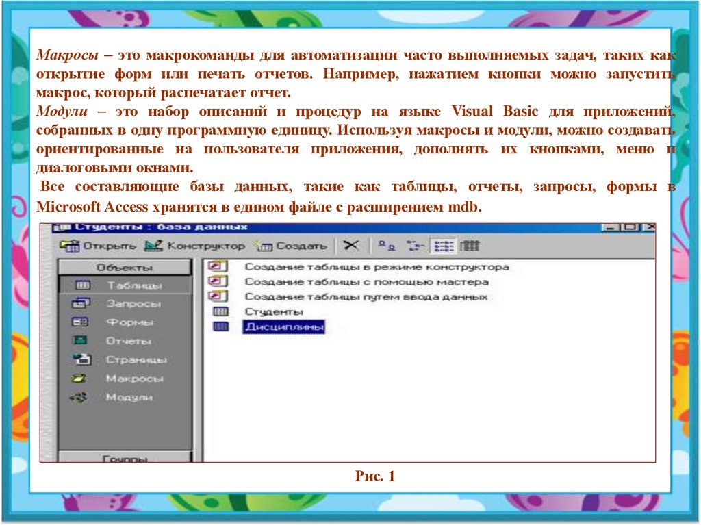Screen dimensions: 701x525
Task: Click the delete X toolbar icon
Action: (351, 245)
